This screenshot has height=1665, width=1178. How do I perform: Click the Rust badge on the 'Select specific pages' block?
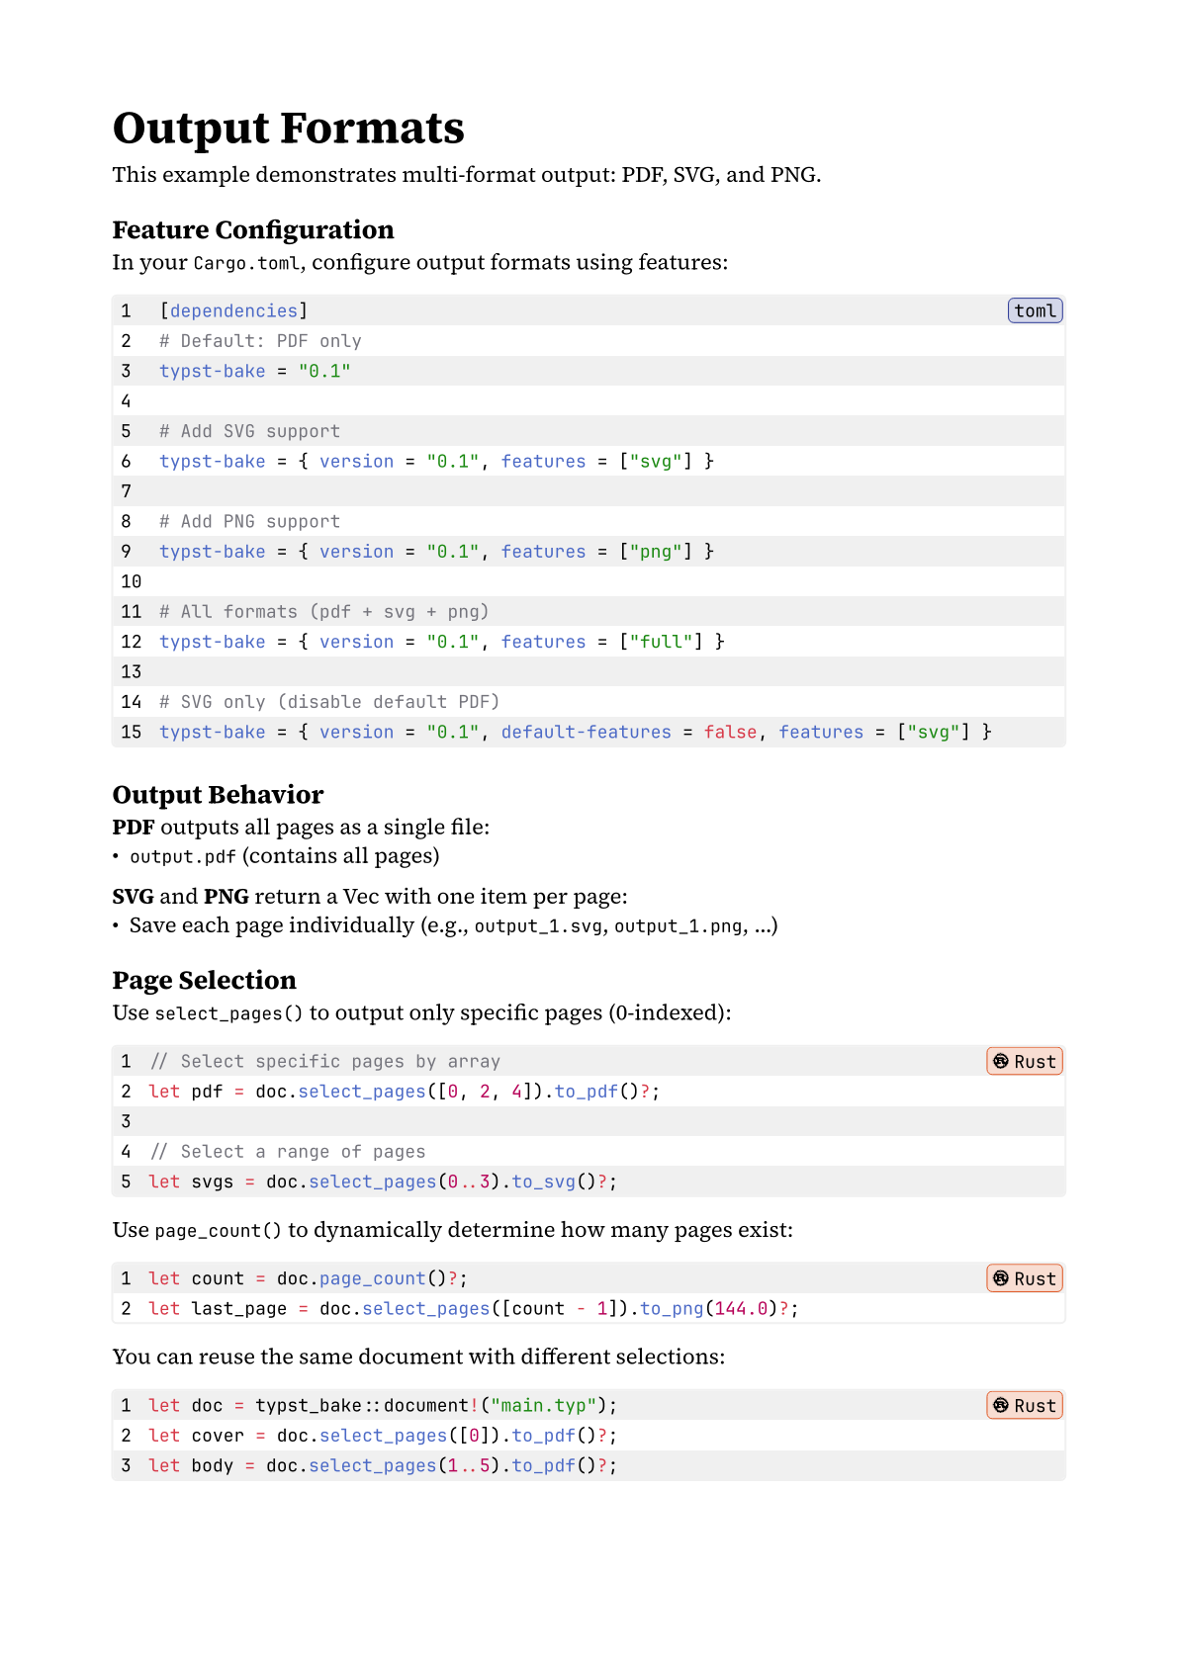[1024, 1061]
